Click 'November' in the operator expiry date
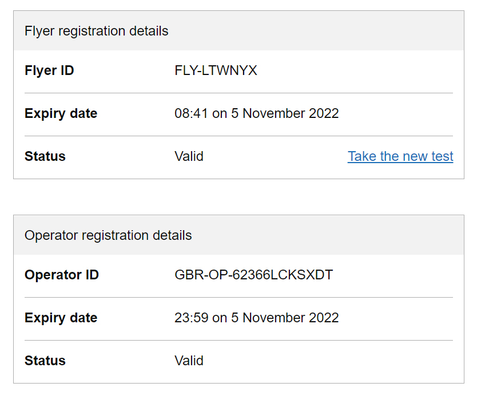 click(x=273, y=318)
